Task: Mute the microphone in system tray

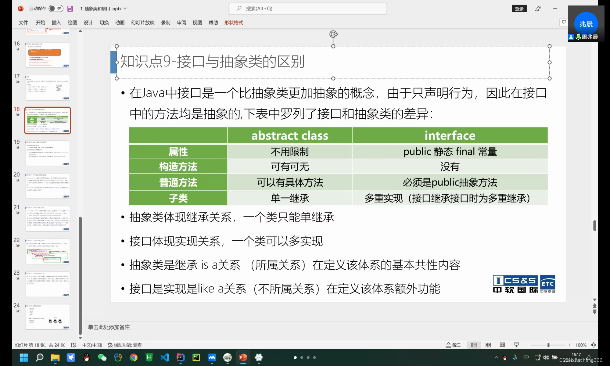Action: coord(515,357)
